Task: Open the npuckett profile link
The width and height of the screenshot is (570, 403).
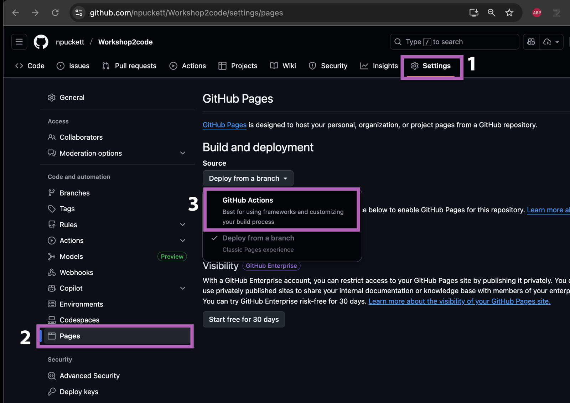Action: pos(70,42)
